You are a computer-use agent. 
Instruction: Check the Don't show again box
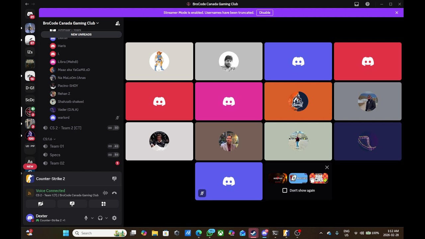[x=285, y=191]
